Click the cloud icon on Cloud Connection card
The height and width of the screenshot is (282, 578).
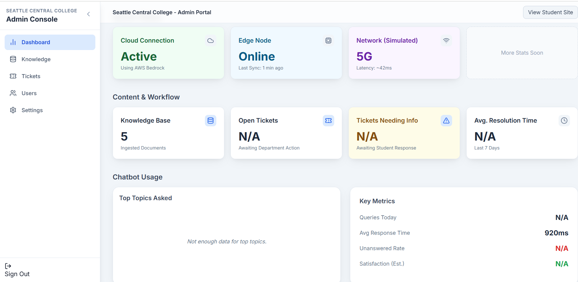[210, 41]
